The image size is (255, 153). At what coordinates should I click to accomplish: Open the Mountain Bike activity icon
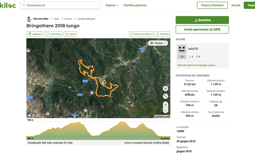pyautogui.click(x=29, y=19)
